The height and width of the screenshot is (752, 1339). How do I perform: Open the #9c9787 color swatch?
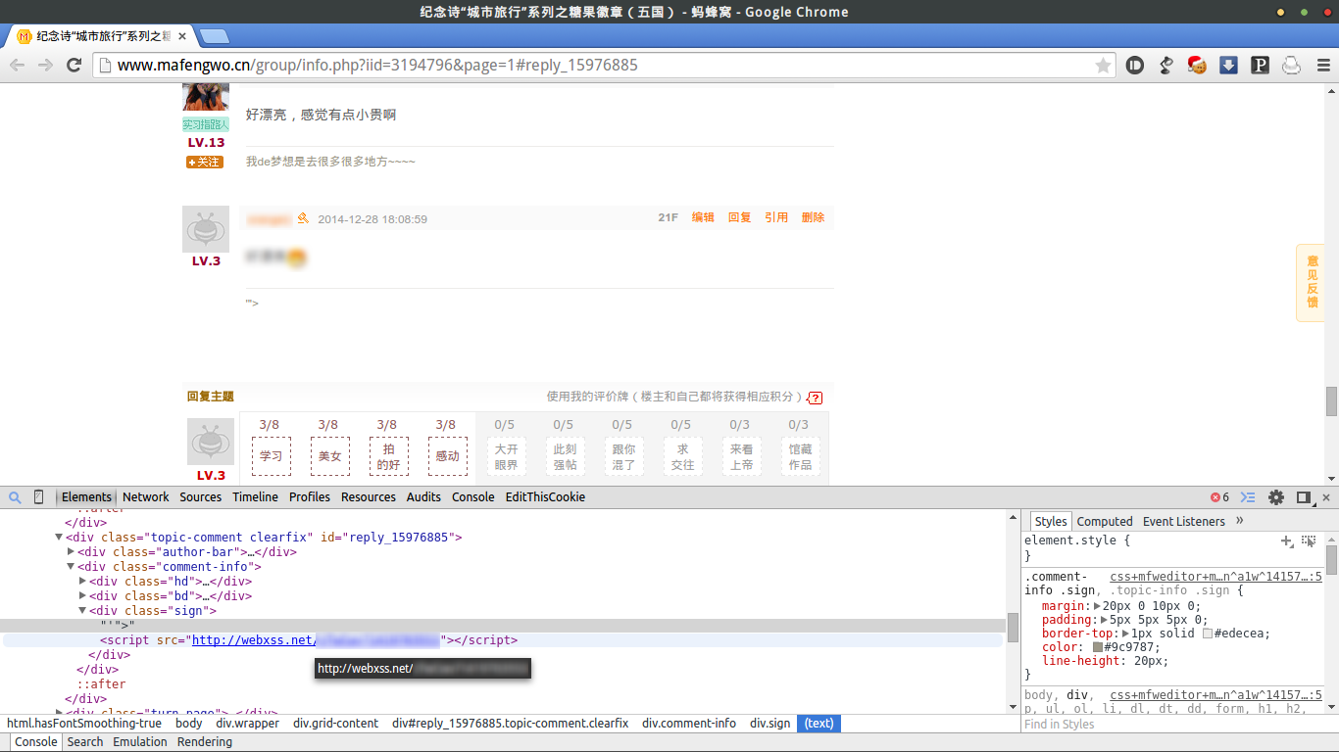[x=1098, y=647]
